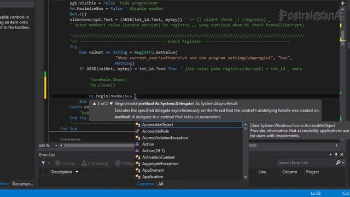Choose Action(Of T) from IntelliSense
The height and width of the screenshot is (197, 350).
click(x=153, y=150)
